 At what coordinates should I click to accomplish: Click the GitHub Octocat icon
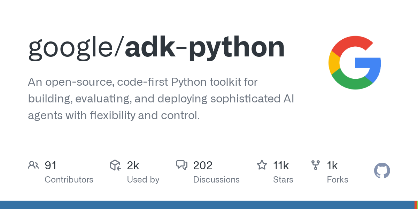(382, 171)
